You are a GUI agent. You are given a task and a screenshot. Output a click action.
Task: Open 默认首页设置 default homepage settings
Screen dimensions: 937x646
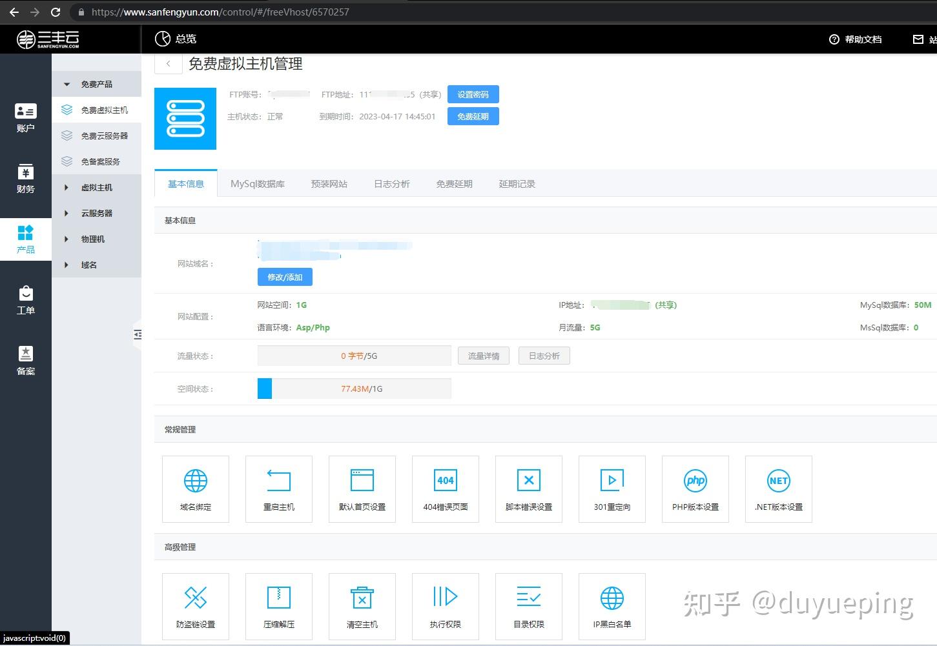[362, 489]
